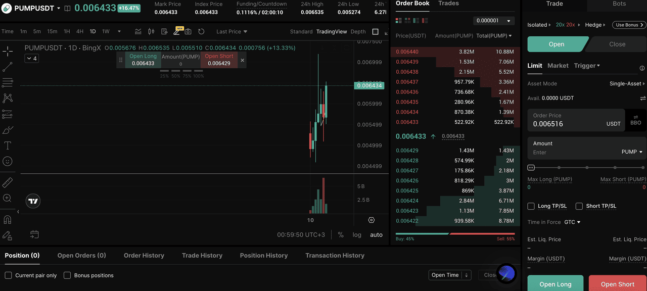Viewport: 647px width, 291px height.
Task: Open the PUMP amount unit dropdown
Action: [x=632, y=152]
